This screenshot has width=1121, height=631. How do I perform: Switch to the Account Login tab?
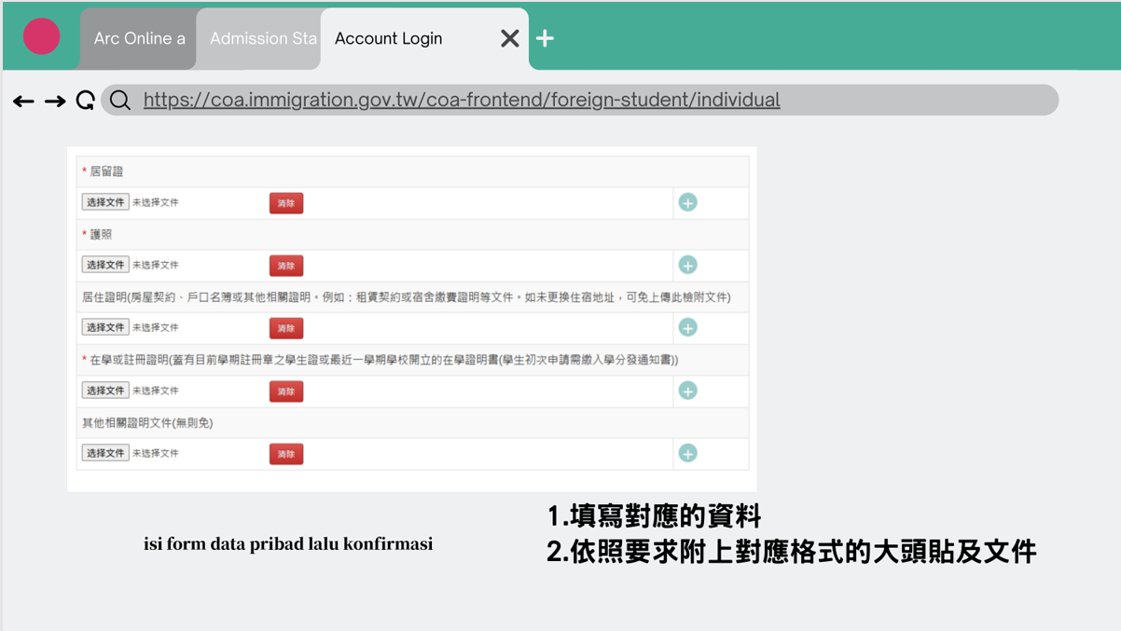[389, 38]
